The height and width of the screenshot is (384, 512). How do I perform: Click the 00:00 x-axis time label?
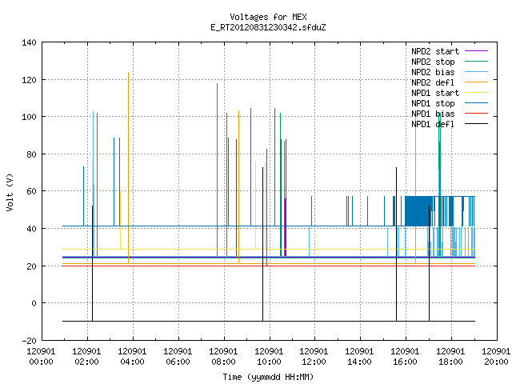(41, 362)
